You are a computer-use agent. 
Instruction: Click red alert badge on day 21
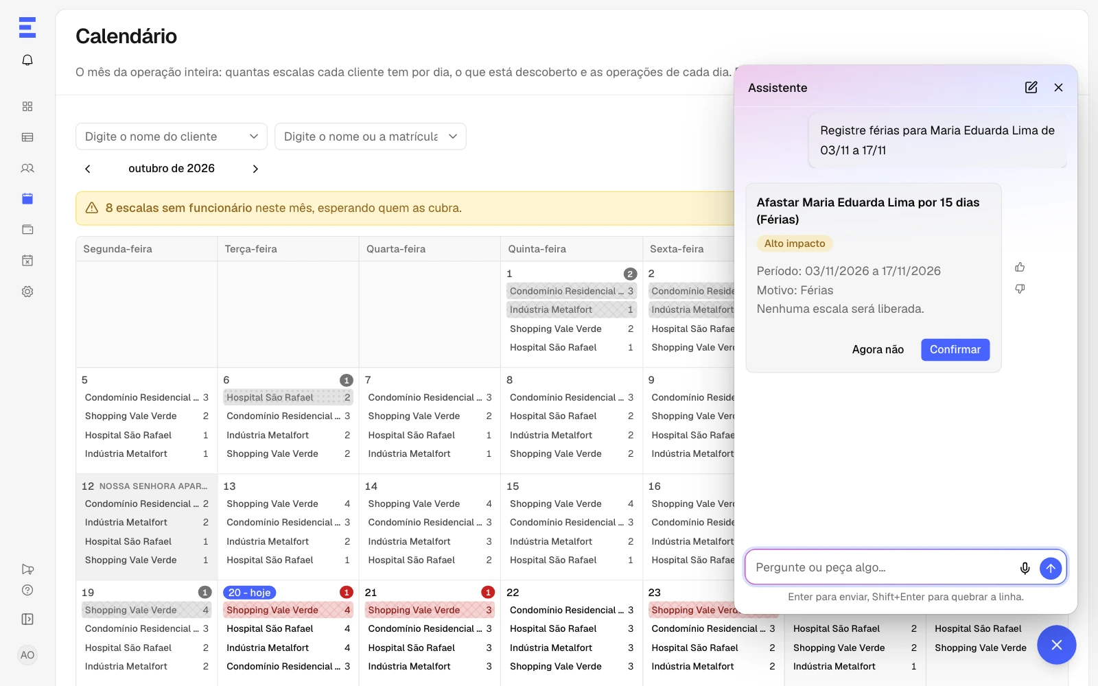point(488,593)
